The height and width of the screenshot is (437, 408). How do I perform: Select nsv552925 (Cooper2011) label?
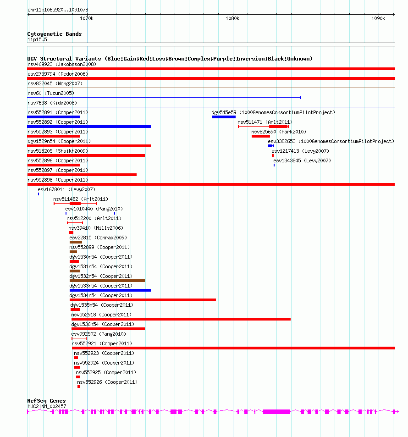tap(106, 372)
